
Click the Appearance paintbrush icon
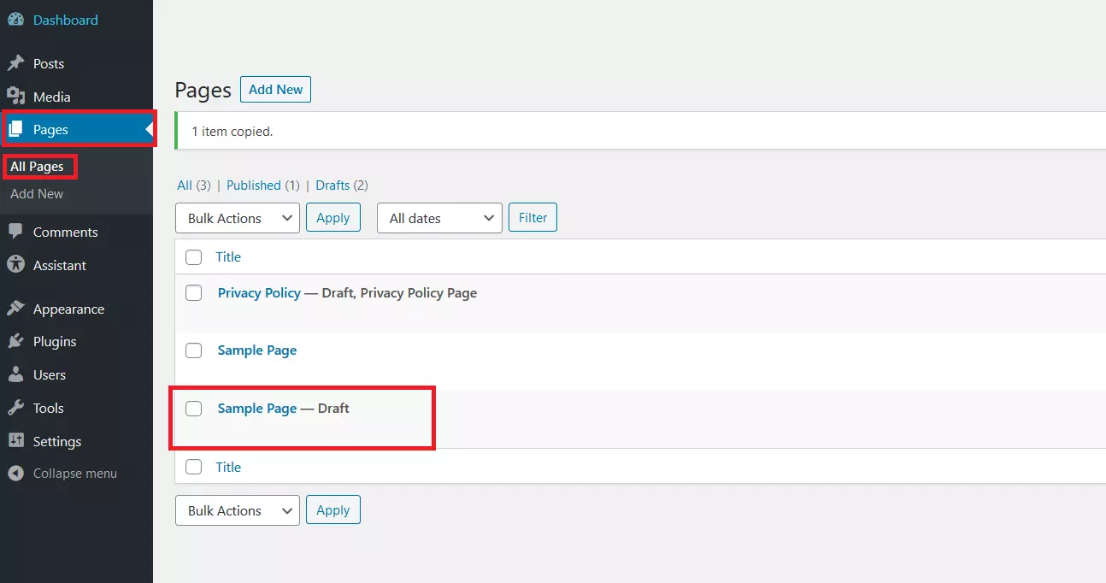coord(15,309)
